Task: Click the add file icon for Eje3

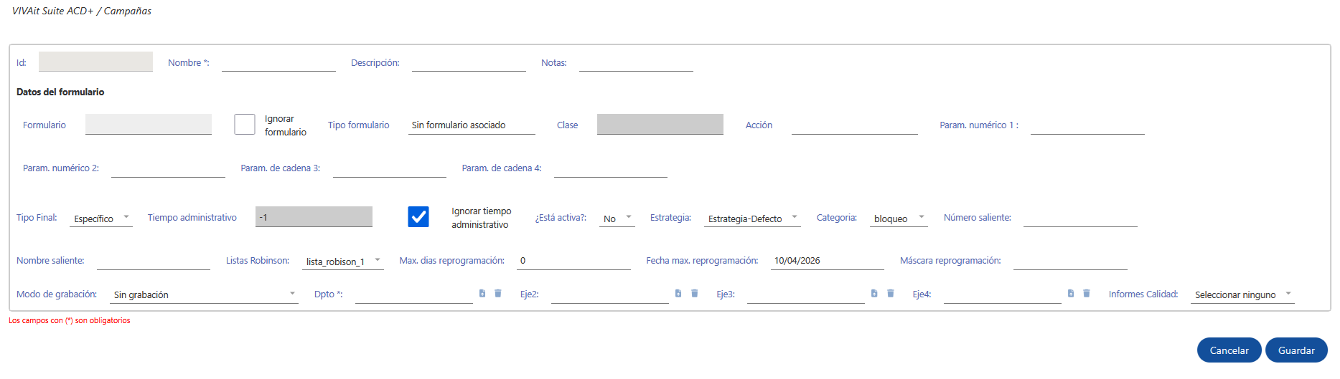Action: coord(874,294)
